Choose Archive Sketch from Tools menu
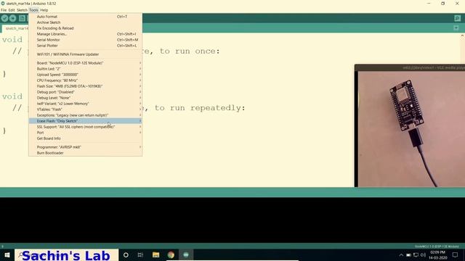The width and height of the screenshot is (465, 261). click(x=86, y=22)
